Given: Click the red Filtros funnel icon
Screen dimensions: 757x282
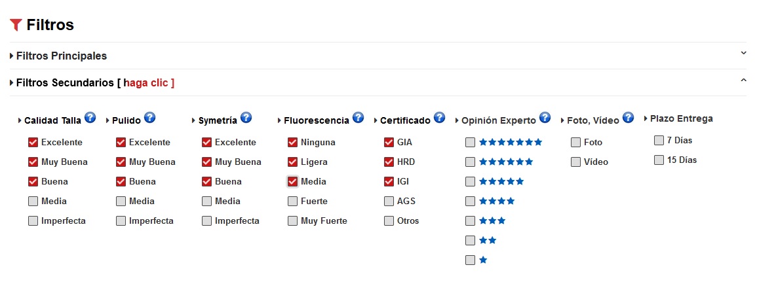Looking at the screenshot, I should point(16,25).
